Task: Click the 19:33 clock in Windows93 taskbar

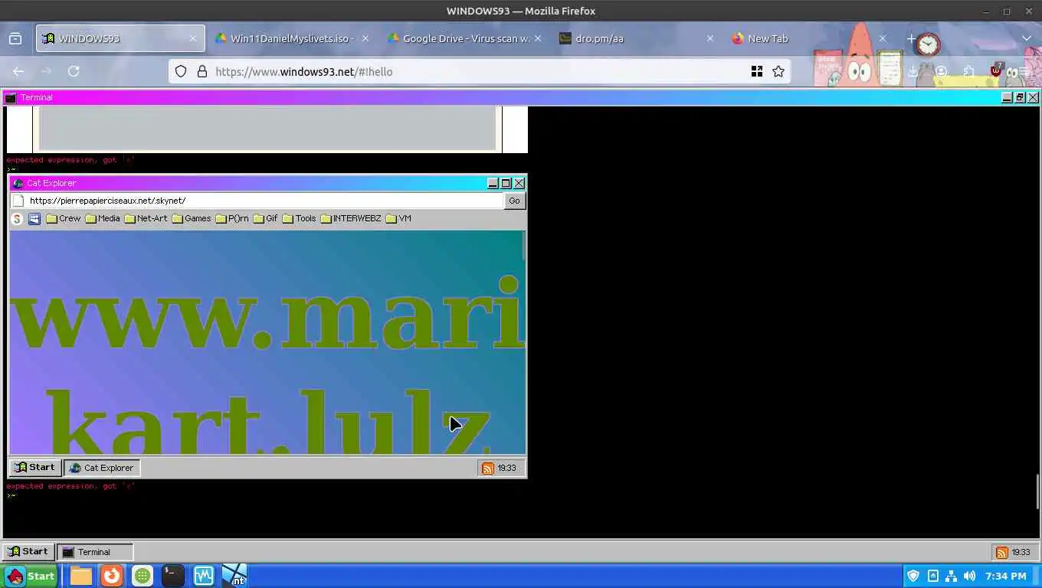Action: (1021, 552)
